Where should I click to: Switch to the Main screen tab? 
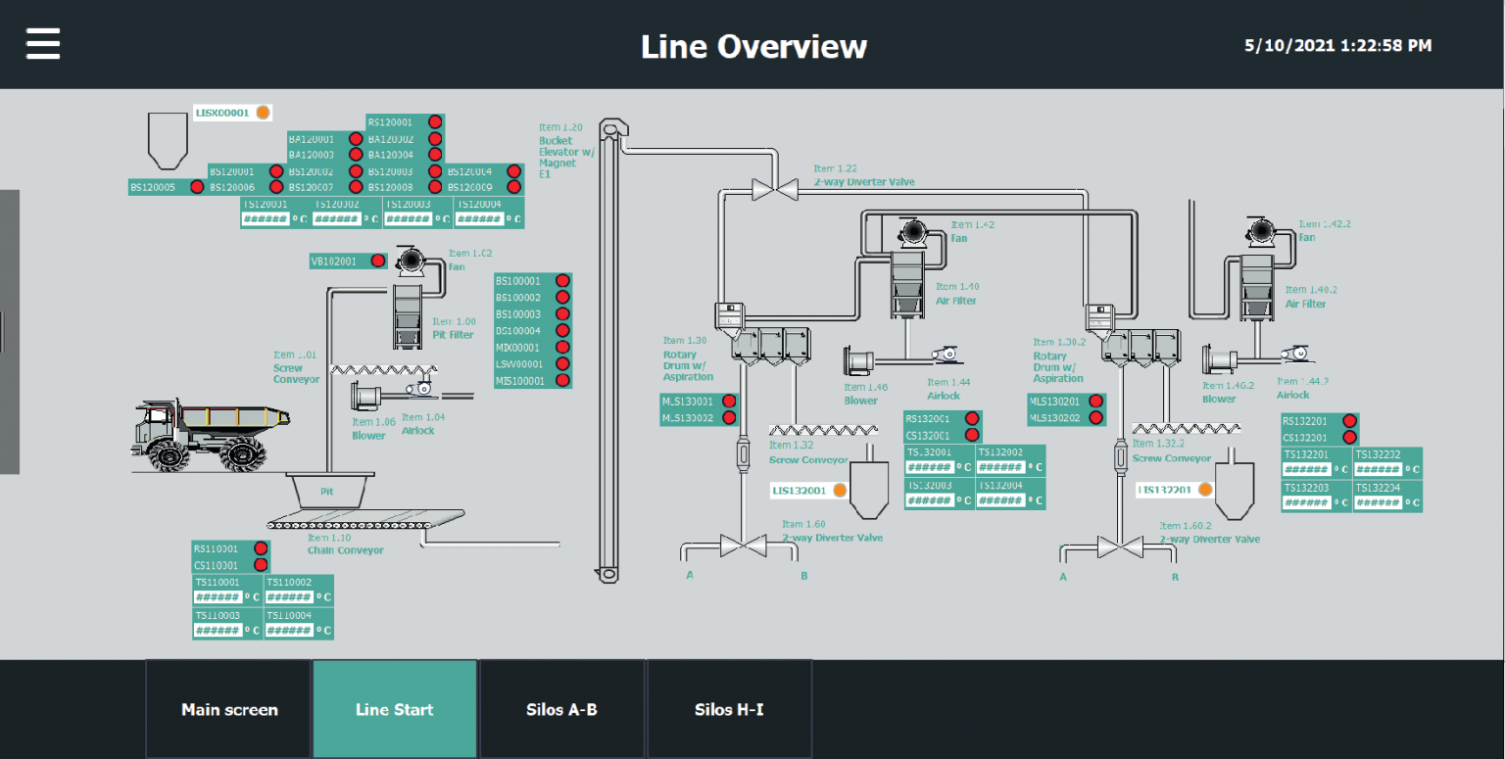point(229,709)
